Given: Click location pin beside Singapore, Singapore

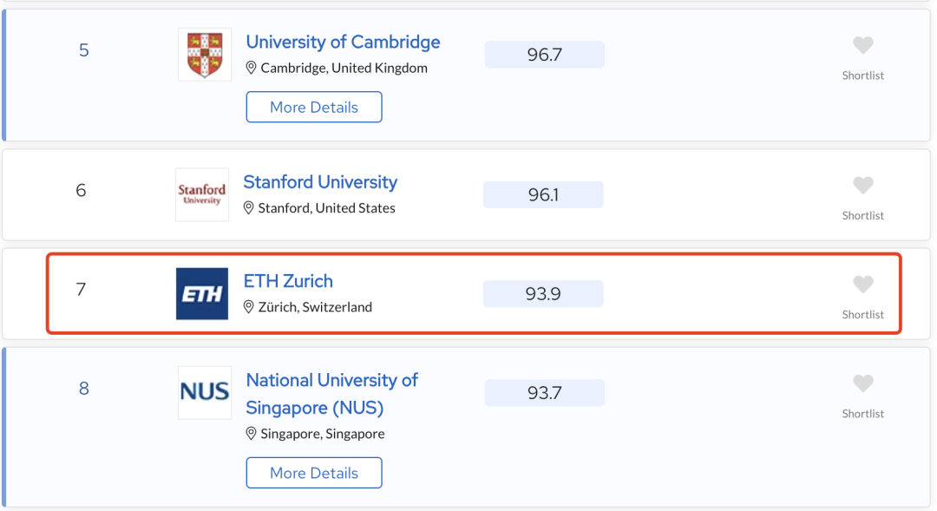Looking at the screenshot, I should (251, 434).
